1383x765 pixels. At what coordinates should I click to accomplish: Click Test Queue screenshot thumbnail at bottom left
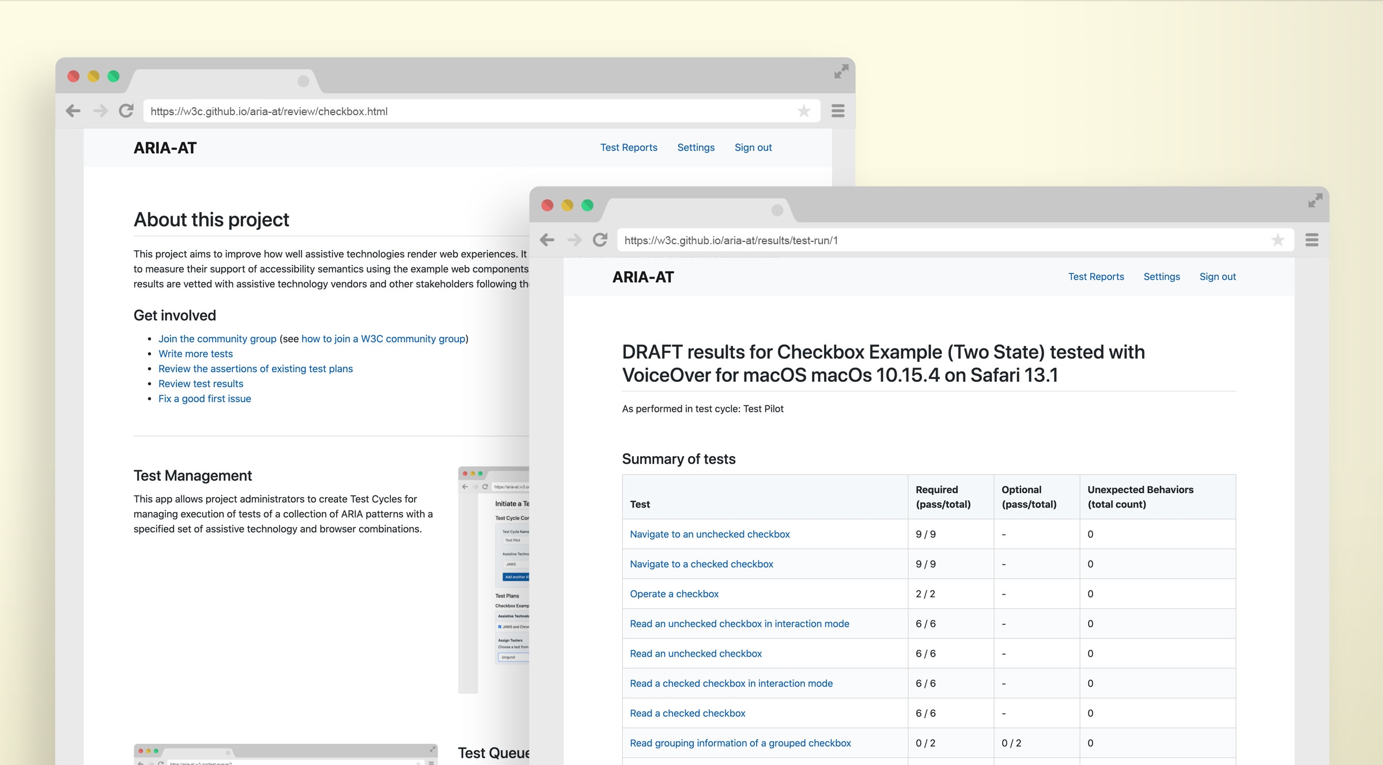click(285, 755)
